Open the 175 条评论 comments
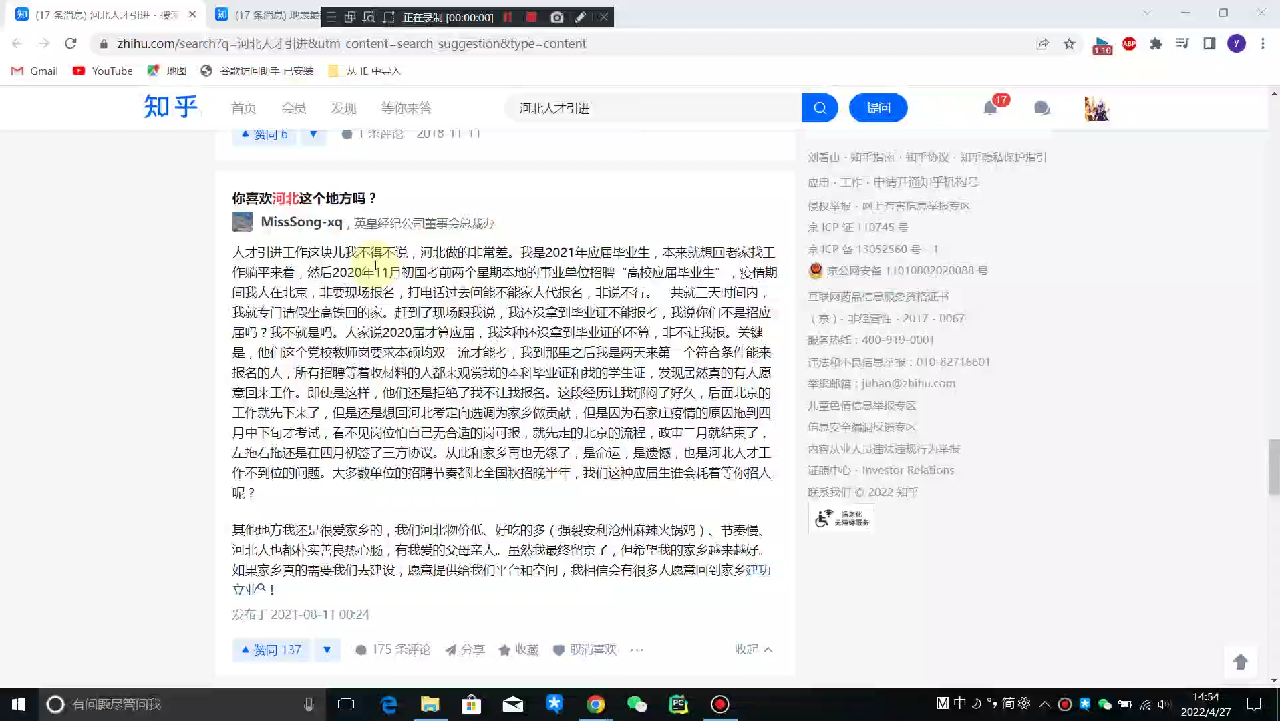 393,650
